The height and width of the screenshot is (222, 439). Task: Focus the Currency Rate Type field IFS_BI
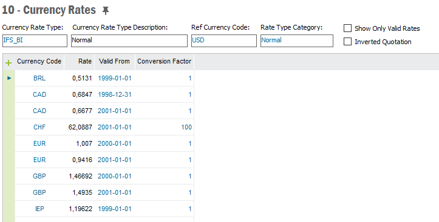click(x=35, y=41)
